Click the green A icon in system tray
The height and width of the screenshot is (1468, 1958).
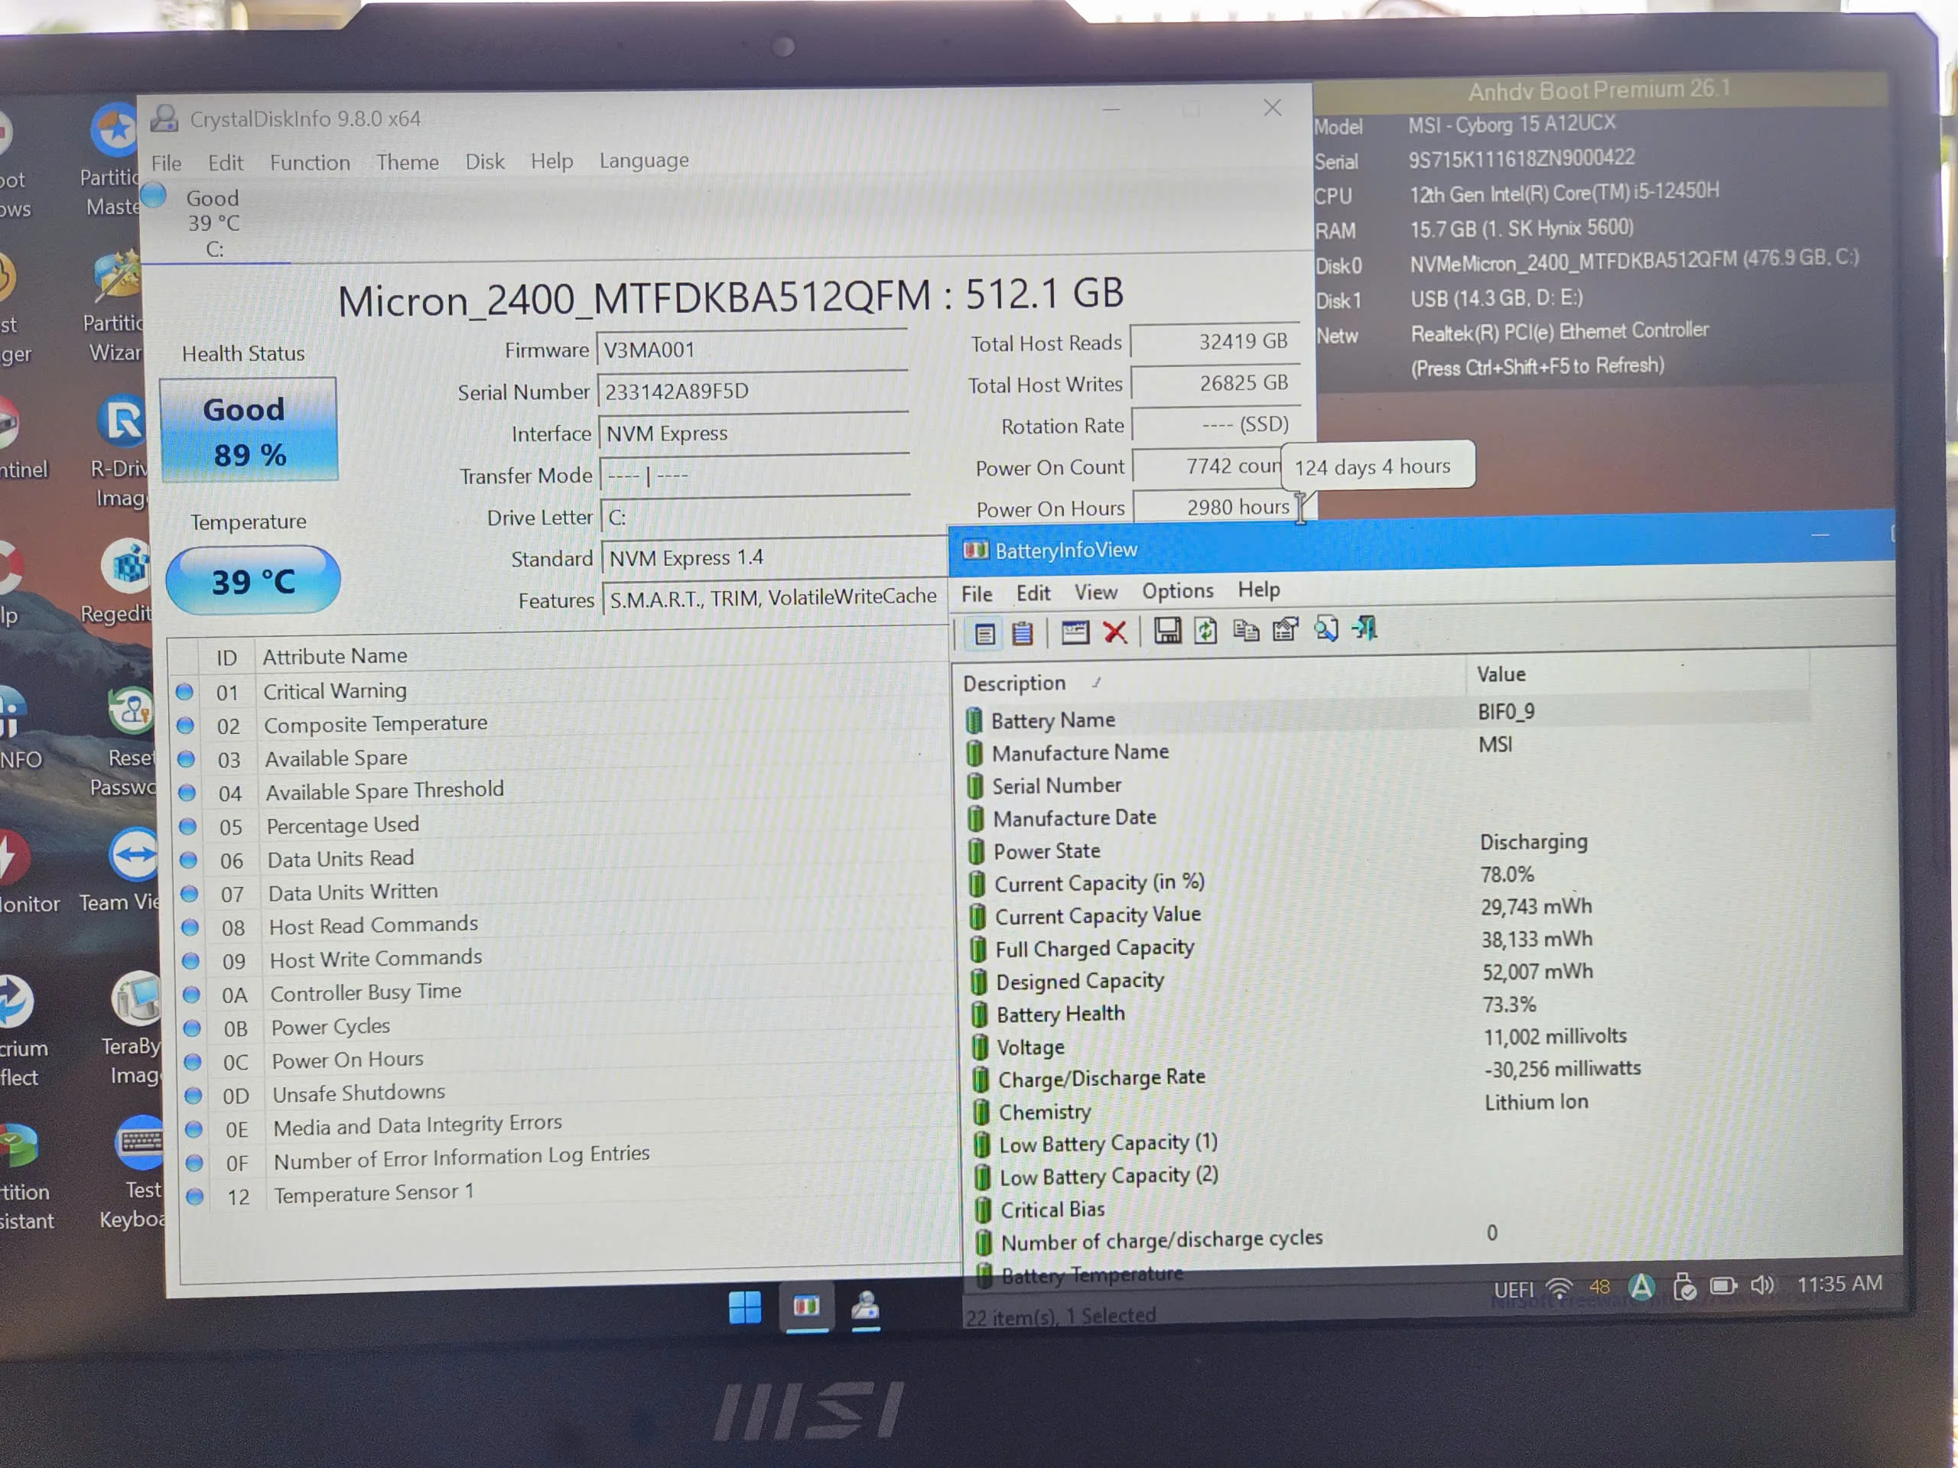1642,1287
